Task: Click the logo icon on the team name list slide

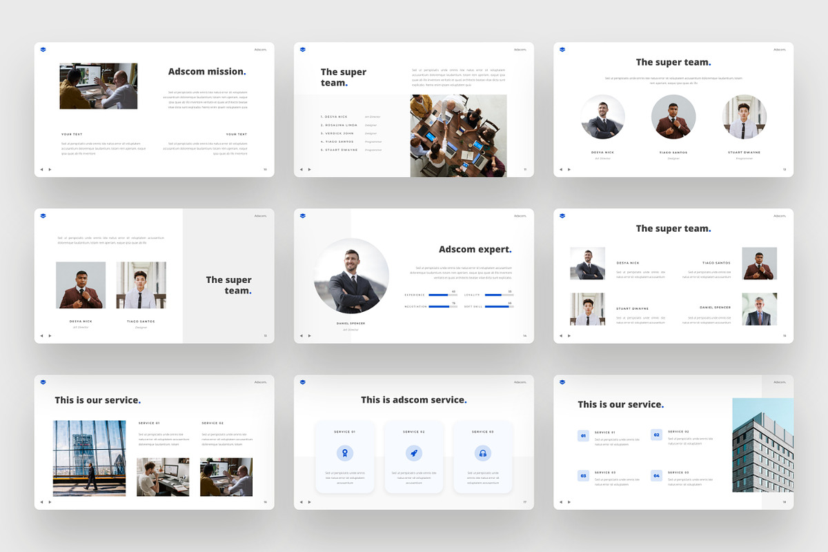Action: click(302, 50)
